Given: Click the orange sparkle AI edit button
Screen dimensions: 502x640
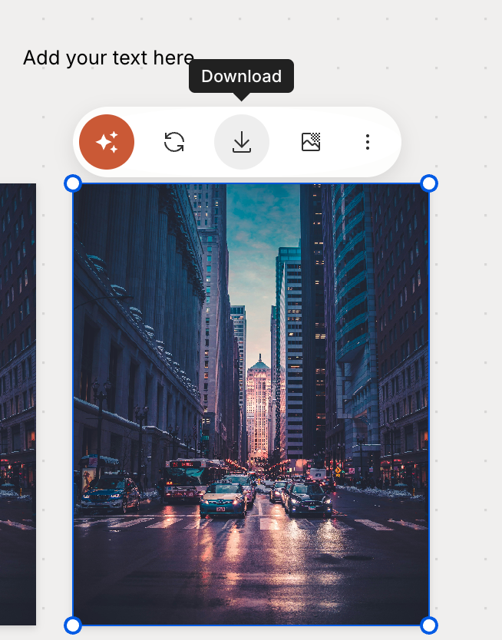Looking at the screenshot, I should 107,142.
